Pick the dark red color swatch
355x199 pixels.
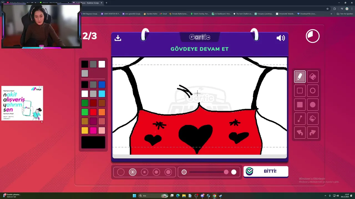93,103
